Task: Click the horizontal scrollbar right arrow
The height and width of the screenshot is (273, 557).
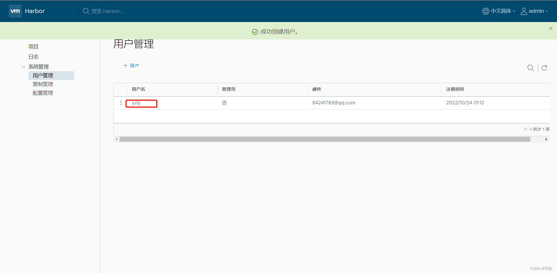Action: tap(546, 139)
